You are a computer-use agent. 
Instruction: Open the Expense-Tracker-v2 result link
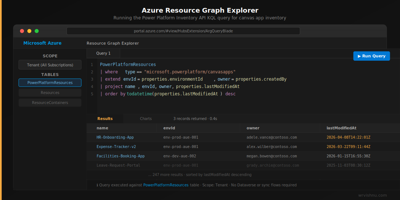point(116,147)
